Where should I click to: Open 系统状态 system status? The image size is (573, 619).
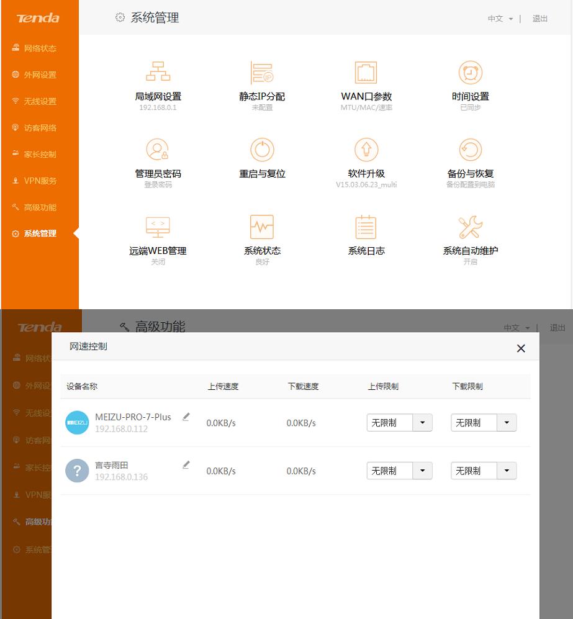261,238
